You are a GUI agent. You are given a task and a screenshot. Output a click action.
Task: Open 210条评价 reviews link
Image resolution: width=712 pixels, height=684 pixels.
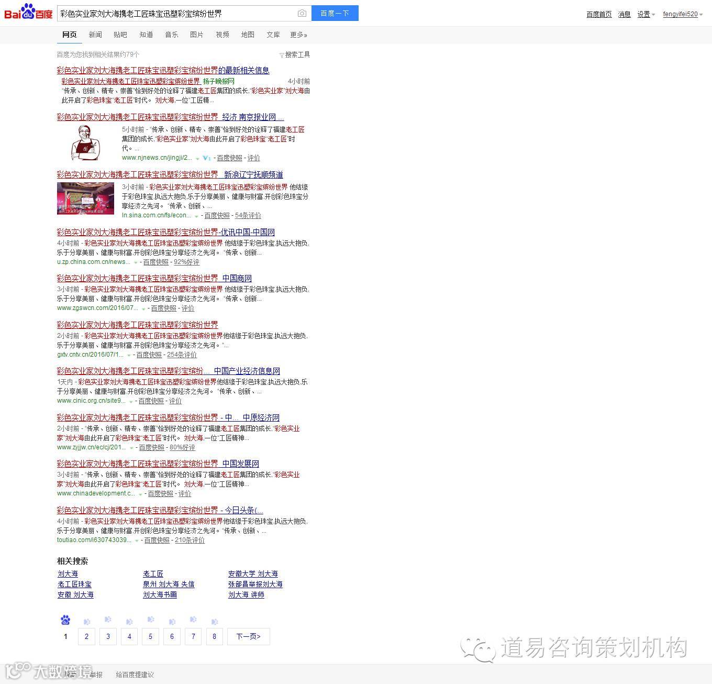(x=190, y=540)
